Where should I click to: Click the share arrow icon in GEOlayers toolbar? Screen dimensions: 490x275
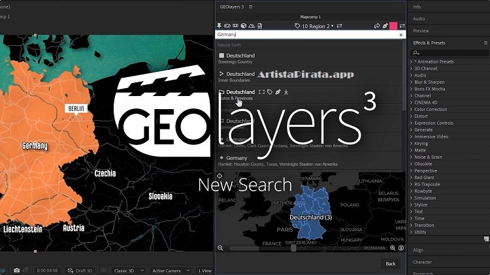(377, 25)
